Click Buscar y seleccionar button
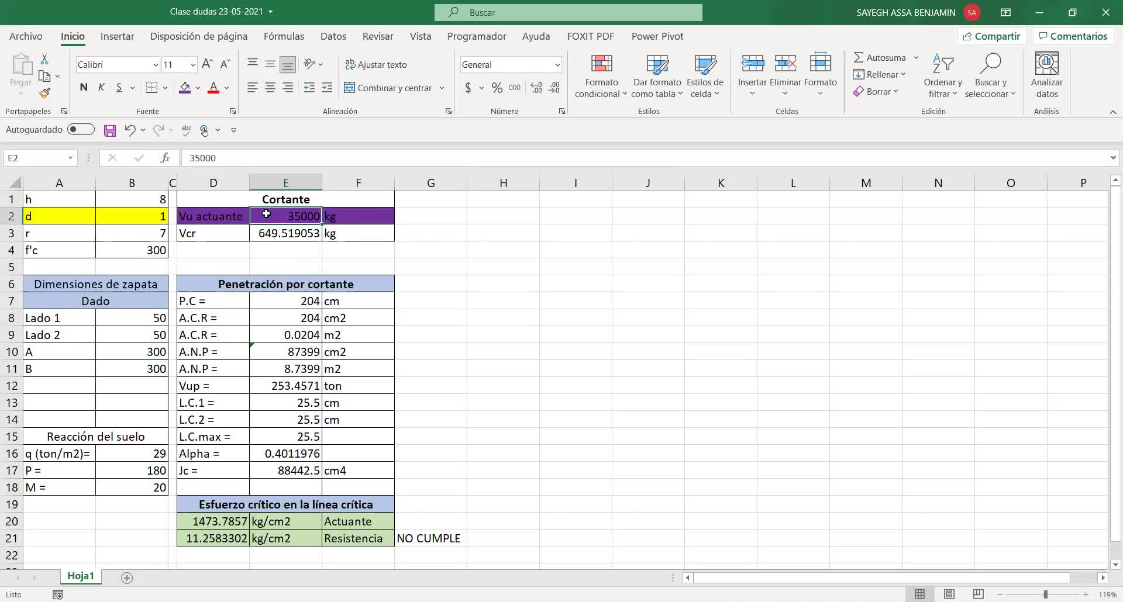The width and height of the screenshot is (1123, 602). (990, 77)
